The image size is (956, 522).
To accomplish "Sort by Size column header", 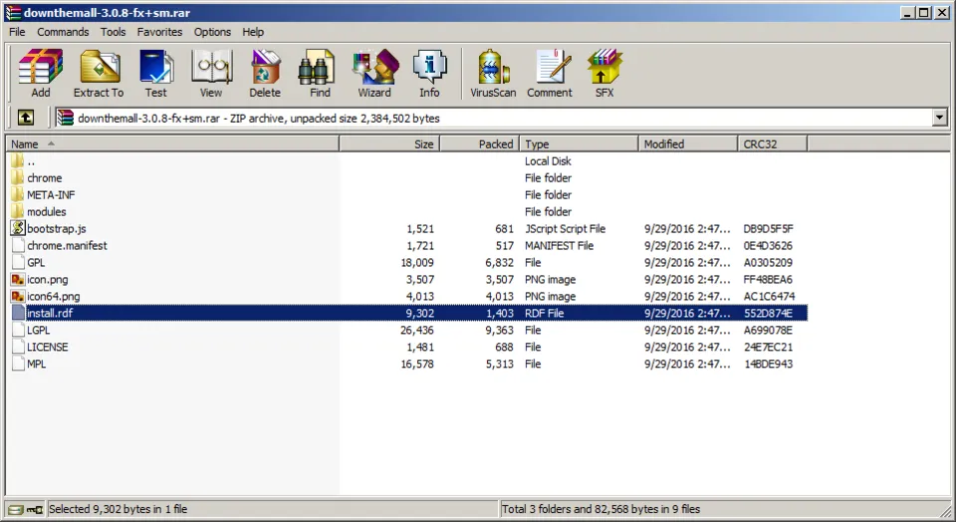I will (x=389, y=143).
